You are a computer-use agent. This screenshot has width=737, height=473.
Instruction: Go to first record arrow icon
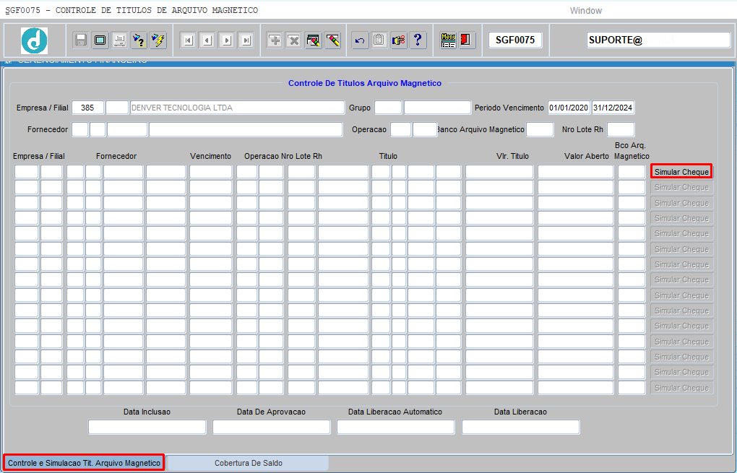click(188, 40)
